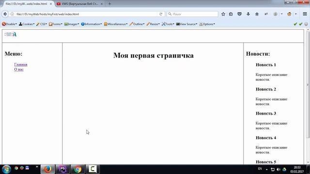The height and width of the screenshot is (174, 310).
Task: Open Camtasia from the taskbar
Action: (x=93, y=169)
